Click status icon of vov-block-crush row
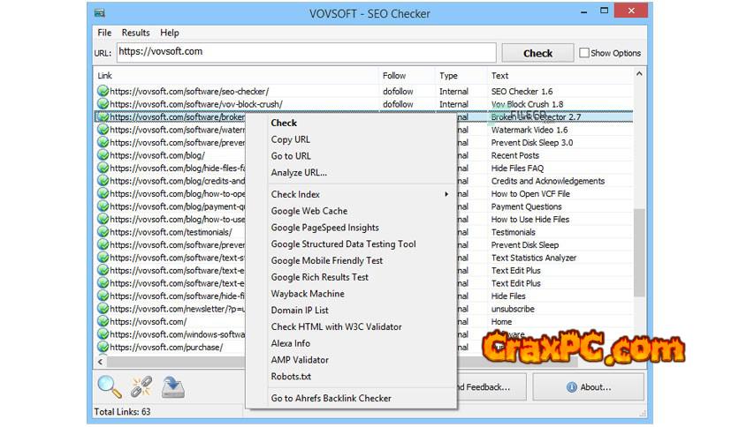 click(x=103, y=103)
